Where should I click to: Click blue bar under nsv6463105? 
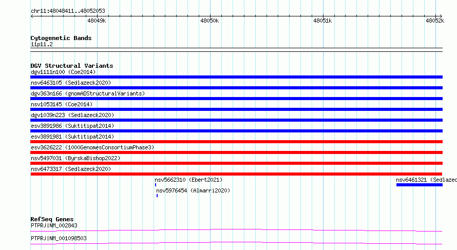[x=236, y=88]
